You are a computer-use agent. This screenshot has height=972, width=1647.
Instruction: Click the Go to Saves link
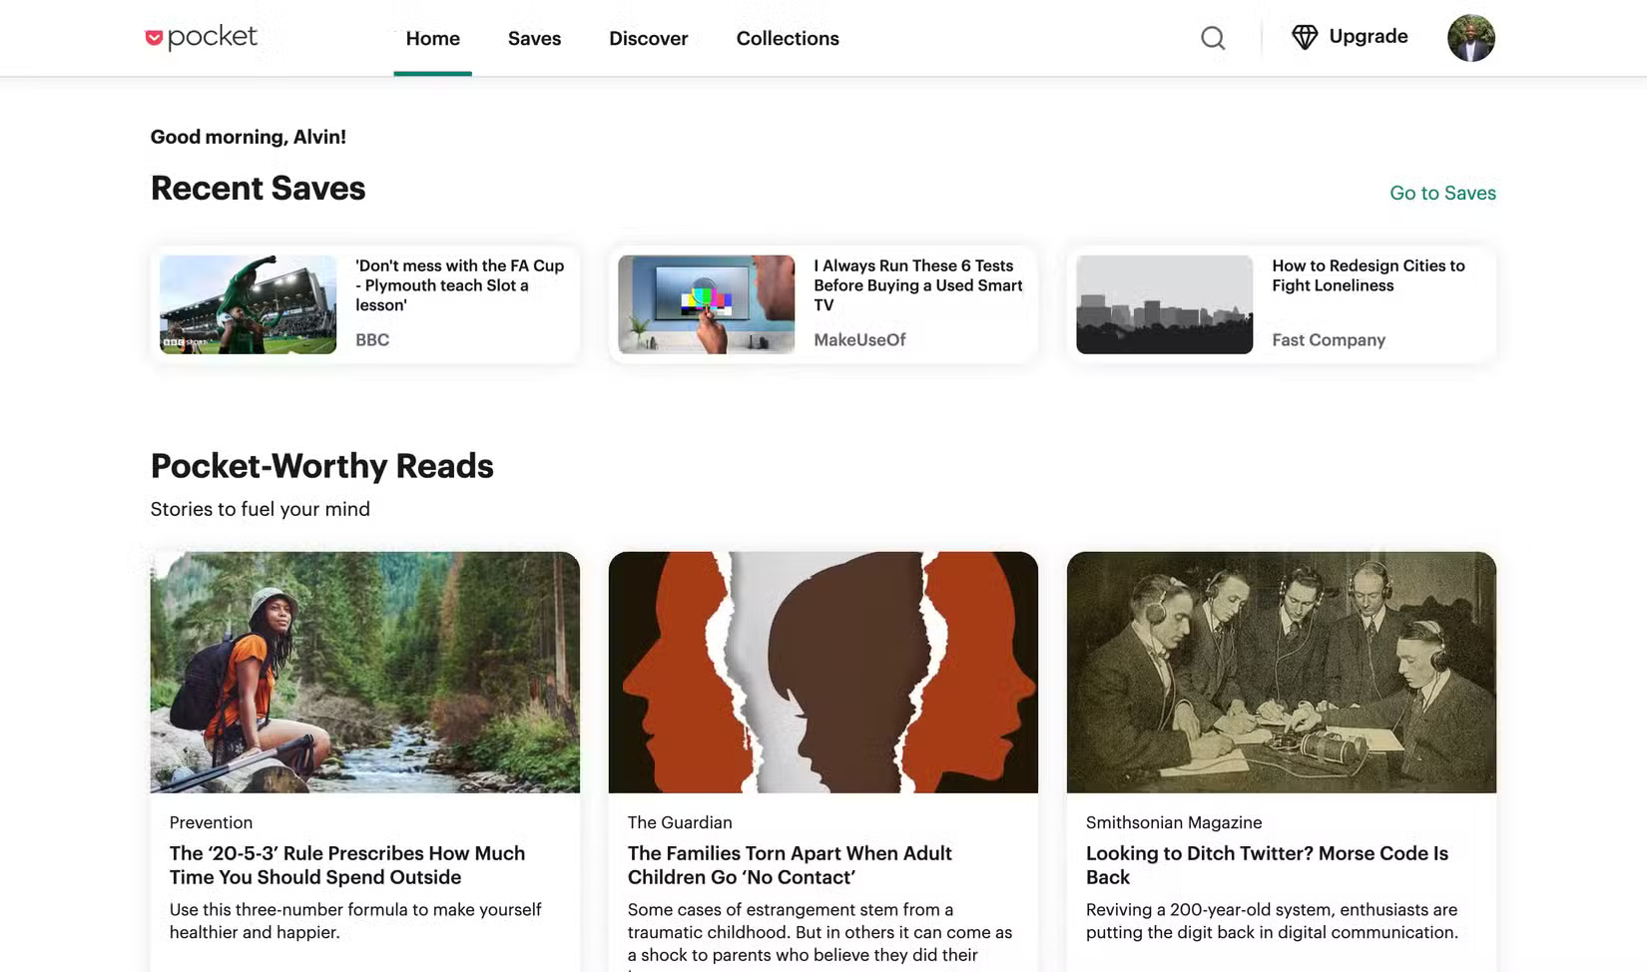(x=1442, y=193)
